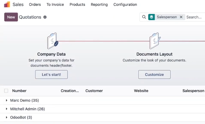Click the Sales app name

(x=18, y=5)
